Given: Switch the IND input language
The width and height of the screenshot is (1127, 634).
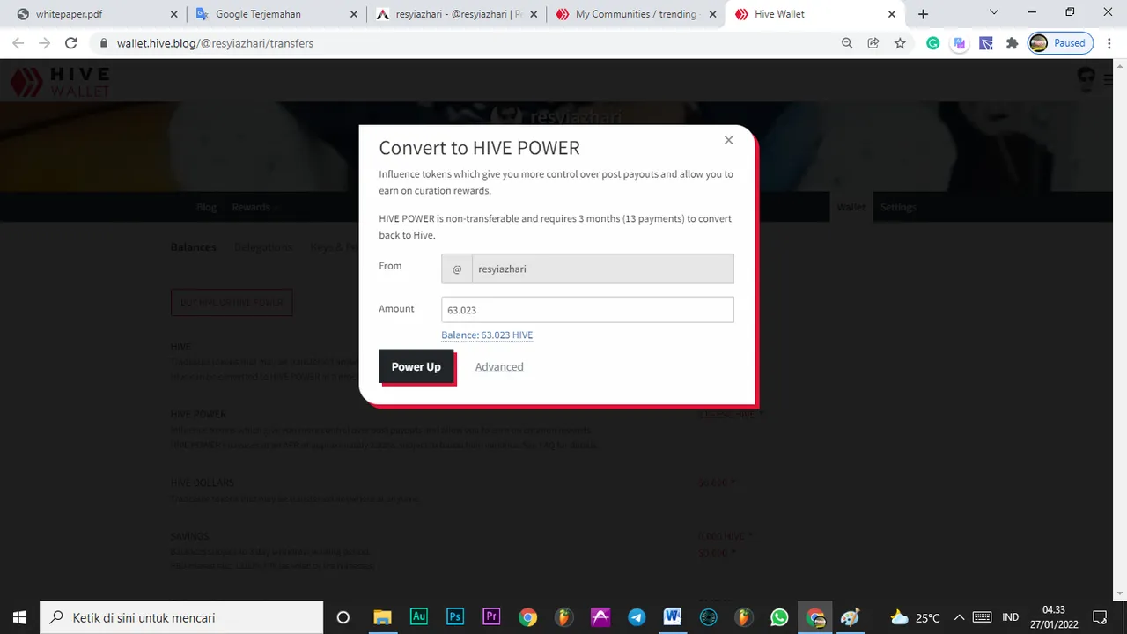Looking at the screenshot, I should 1011,617.
